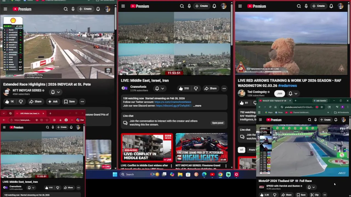Click Join button for Ted Coningsby channel
The image size is (351, 197).
tap(279, 94)
